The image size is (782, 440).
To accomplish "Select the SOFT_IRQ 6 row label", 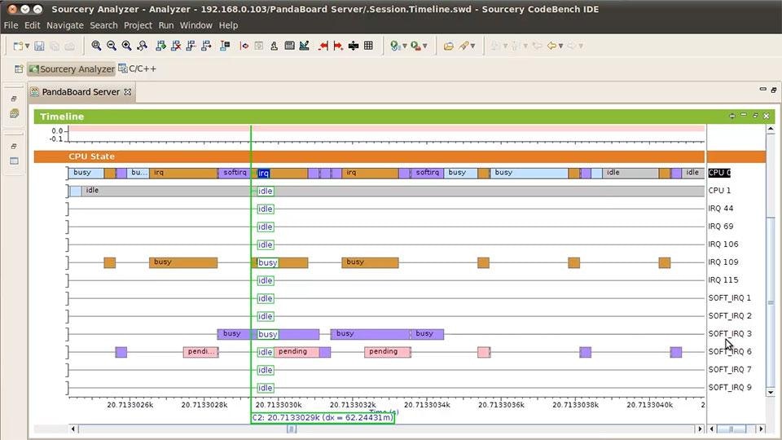I will pos(730,352).
